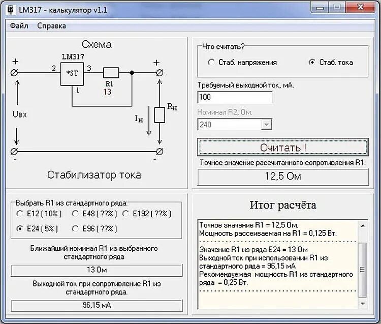This screenshot has width=381, height=324.
Task: Click the LM317 *ST block in schematic
Action: [x=72, y=74]
